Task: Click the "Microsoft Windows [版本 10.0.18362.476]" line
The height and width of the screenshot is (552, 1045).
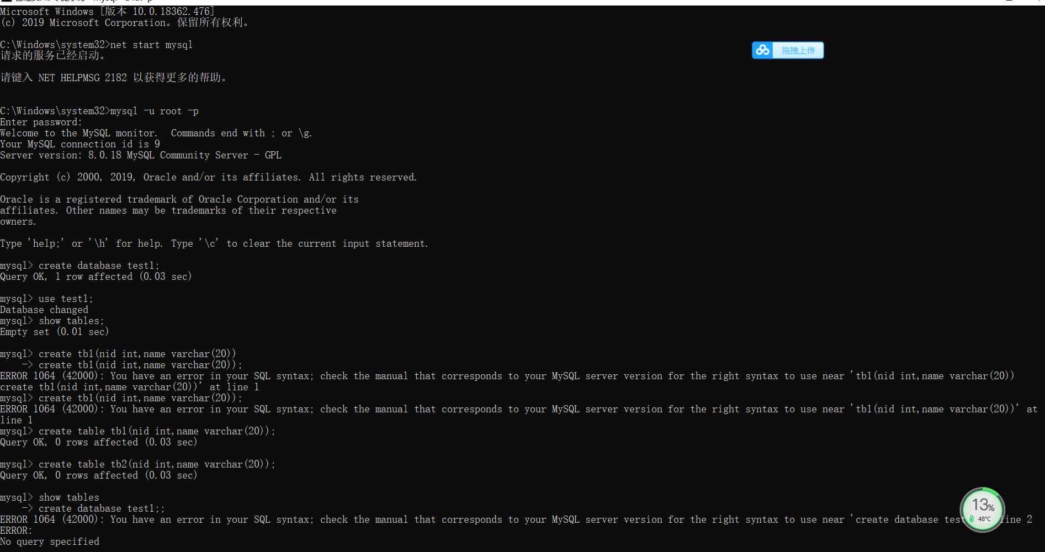Action: (108, 12)
